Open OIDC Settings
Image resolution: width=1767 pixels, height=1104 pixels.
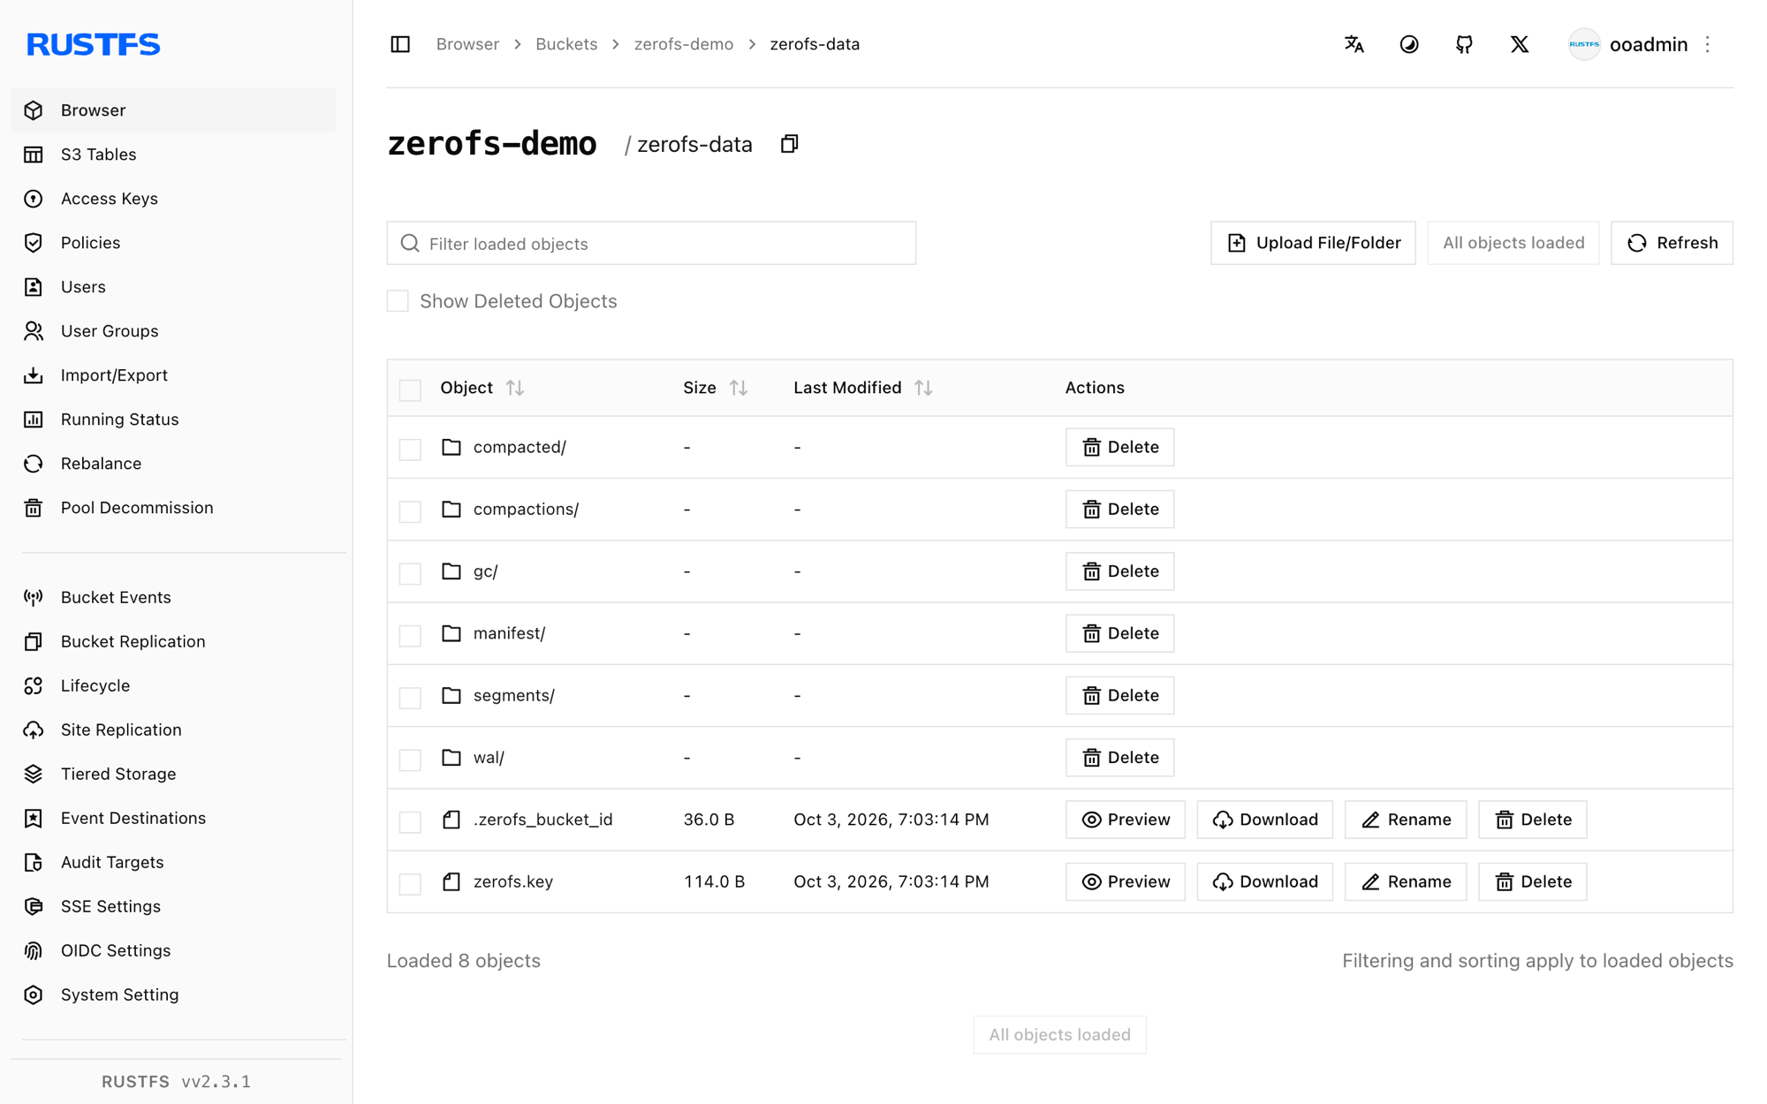pyautogui.click(x=173, y=950)
